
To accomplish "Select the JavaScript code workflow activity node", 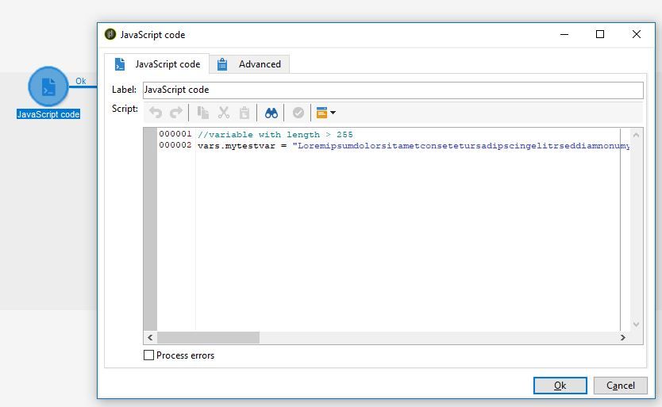I will pyautogui.click(x=48, y=86).
